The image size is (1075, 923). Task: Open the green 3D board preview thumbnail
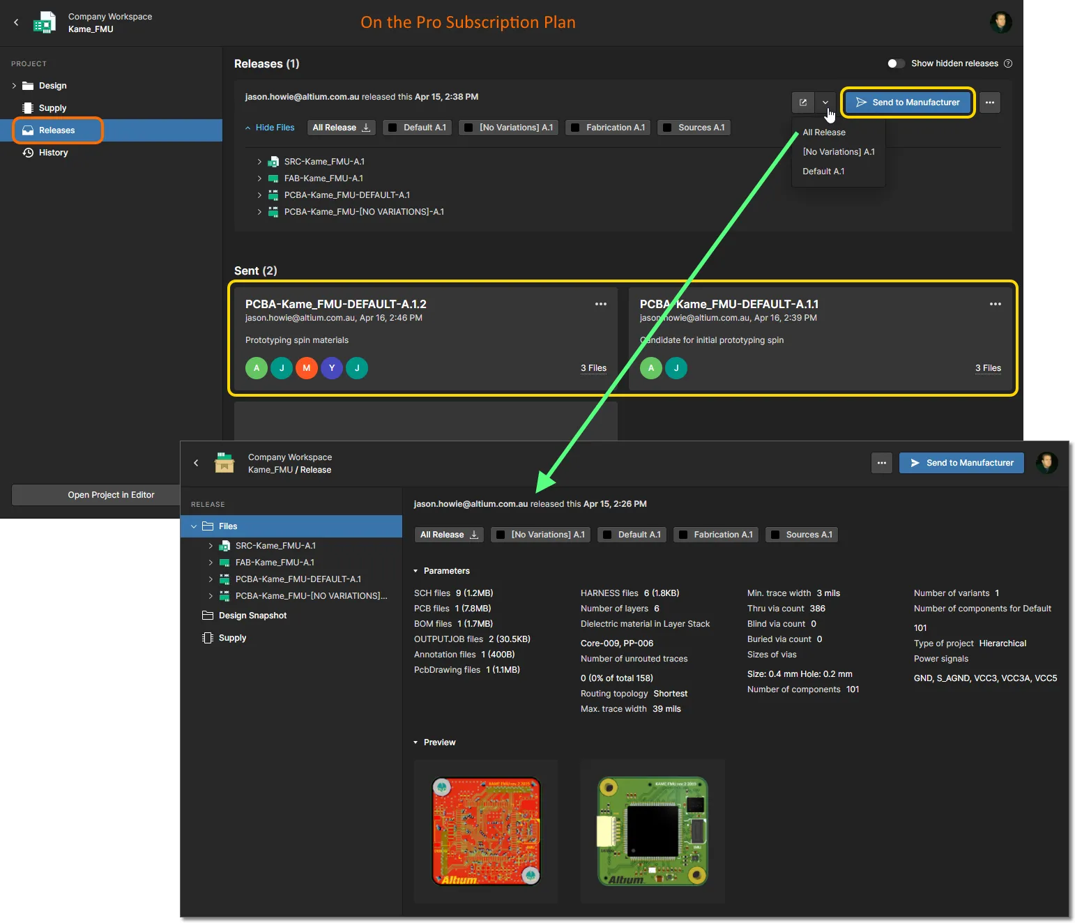coord(653,831)
